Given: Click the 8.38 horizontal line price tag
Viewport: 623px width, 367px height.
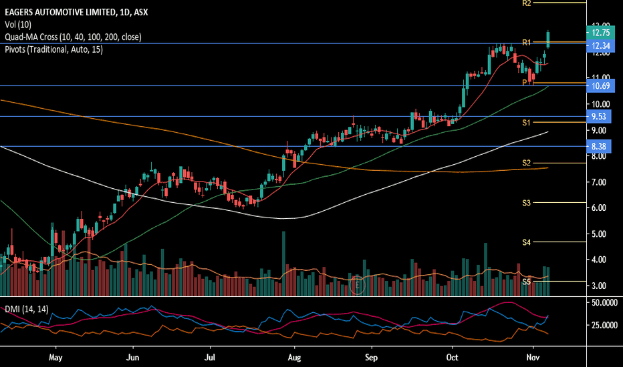Looking at the screenshot, I should (599, 146).
